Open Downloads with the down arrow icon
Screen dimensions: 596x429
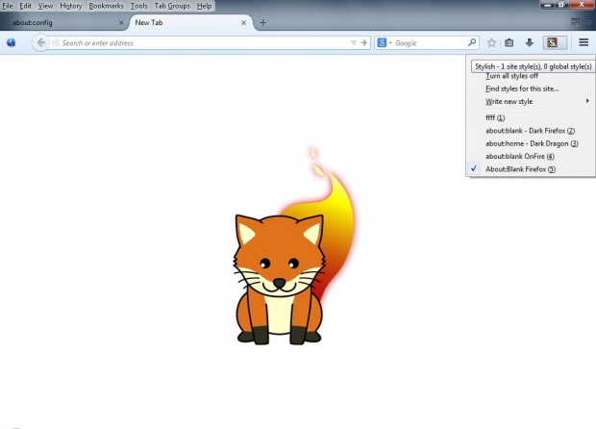pos(529,42)
